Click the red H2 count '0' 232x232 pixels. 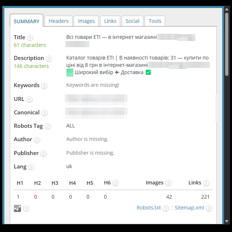(36, 197)
